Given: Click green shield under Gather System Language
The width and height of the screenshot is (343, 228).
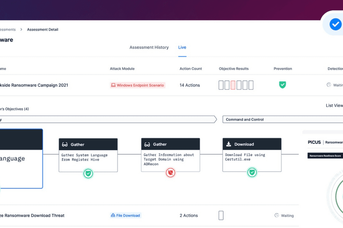Looking at the screenshot, I should 88,173.
